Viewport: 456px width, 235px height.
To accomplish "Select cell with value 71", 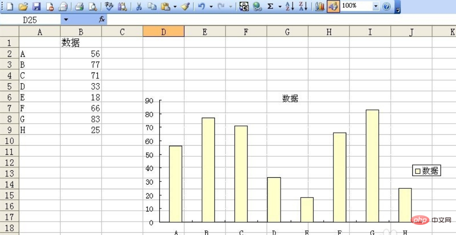I will pos(81,75).
